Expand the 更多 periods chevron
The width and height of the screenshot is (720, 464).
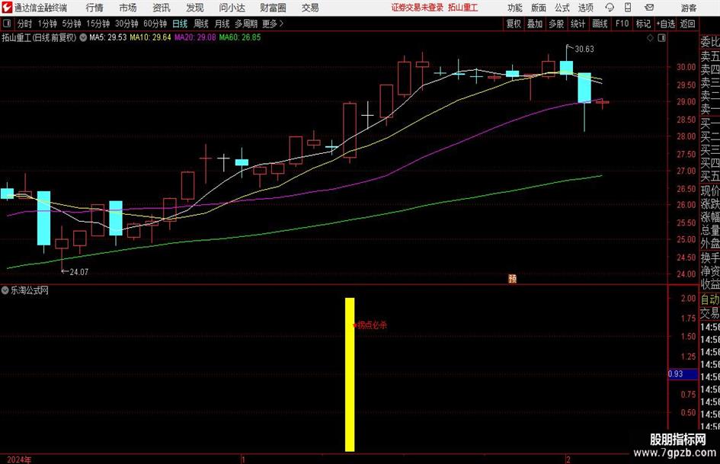[281, 24]
